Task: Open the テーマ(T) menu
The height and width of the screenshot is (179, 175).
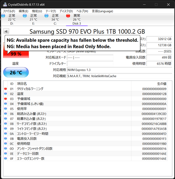Action: [x=51, y=11]
